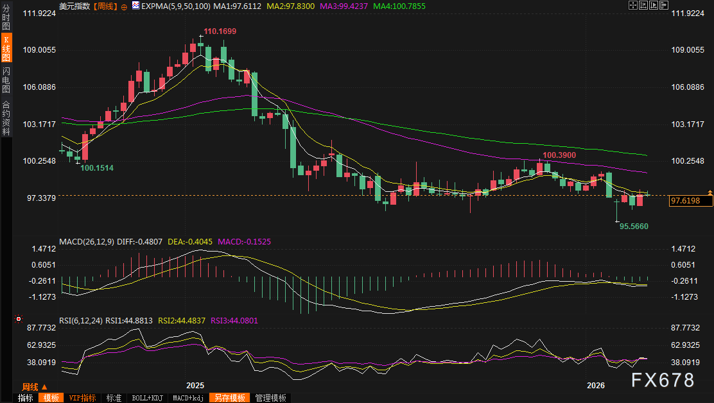
Task: Click the orange target icon beside 周线 title
Action: click(x=125, y=6)
